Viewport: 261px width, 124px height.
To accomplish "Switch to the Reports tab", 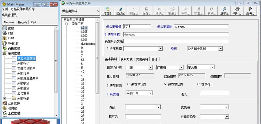I will point(23,22).
